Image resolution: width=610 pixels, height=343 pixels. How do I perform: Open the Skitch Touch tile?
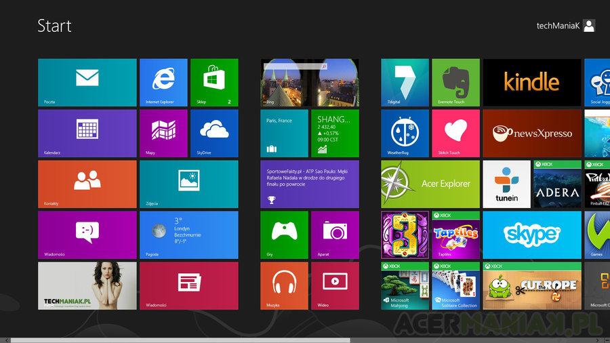click(x=455, y=134)
